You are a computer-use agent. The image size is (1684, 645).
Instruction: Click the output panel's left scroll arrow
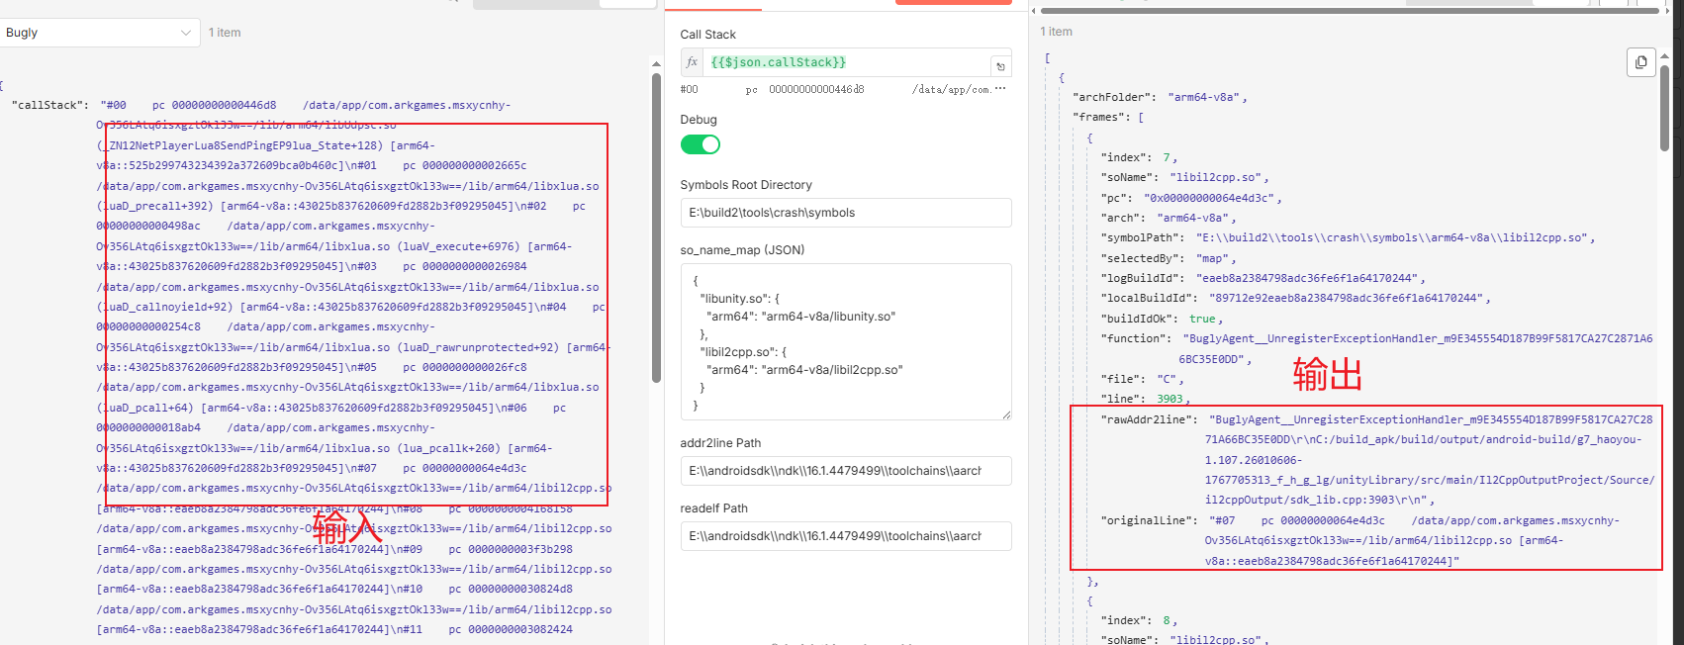(x=1035, y=11)
